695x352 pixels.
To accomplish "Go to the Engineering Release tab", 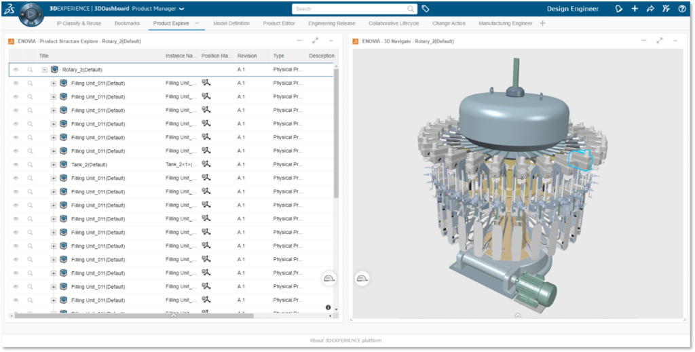I will tap(331, 24).
